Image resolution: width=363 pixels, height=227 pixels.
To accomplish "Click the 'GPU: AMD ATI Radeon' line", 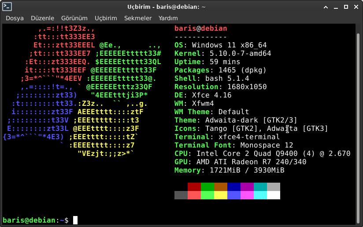I will tap(240, 162).
